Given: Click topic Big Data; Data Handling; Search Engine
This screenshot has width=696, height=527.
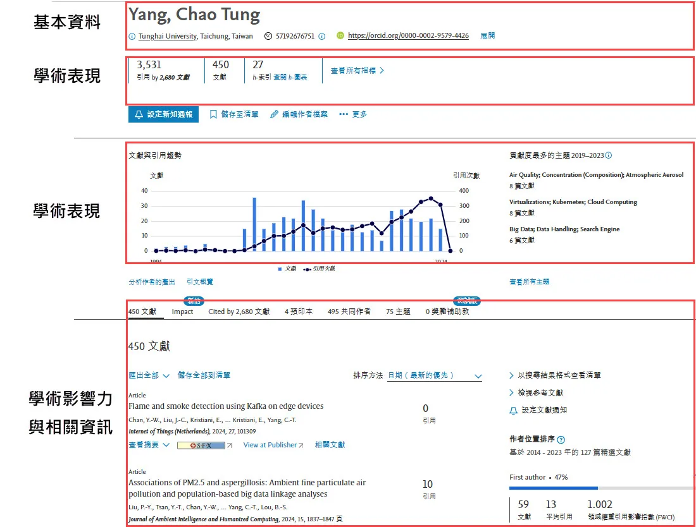Looking at the screenshot, I should (564, 229).
